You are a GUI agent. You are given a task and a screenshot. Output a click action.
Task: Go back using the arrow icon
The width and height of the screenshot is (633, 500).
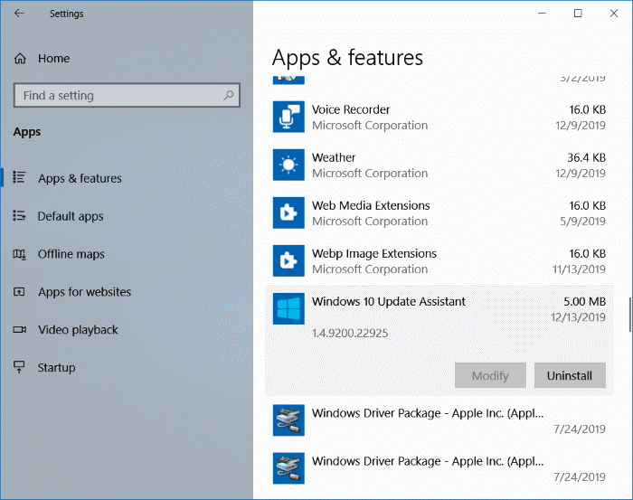click(19, 14)
